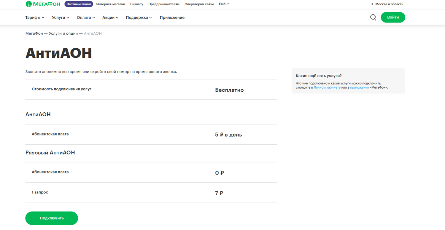This screenshot has width=445, height=230.
Task: Go to Бизнесу section
Action: pos(137,4)
